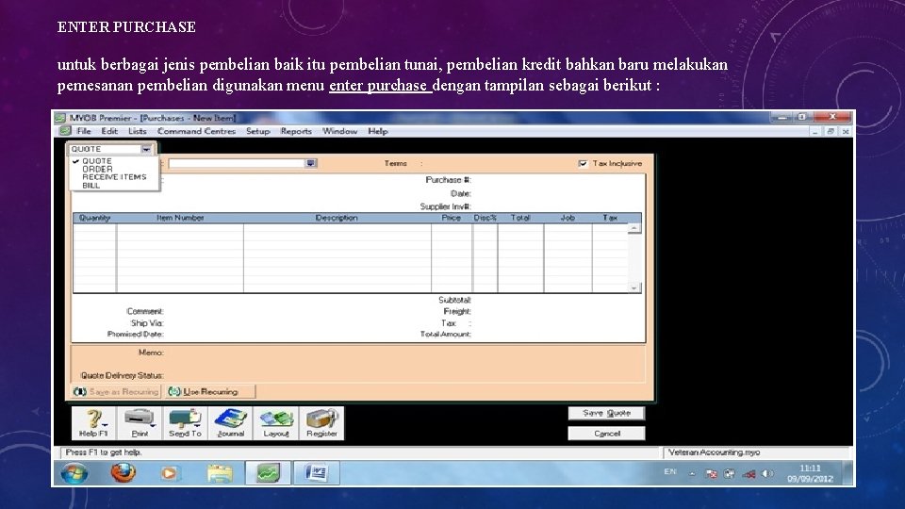Viewport: 905px width, 509px height.
Task: Switch to MYOB taskbar icon
Action: coord(268,473)
